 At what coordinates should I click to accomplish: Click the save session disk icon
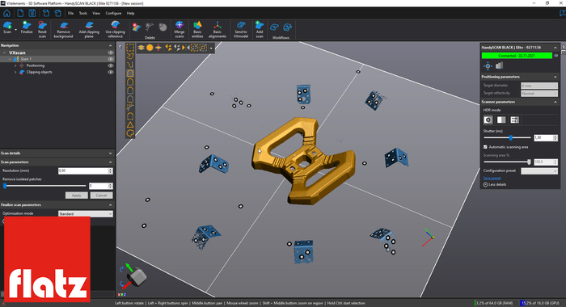pyautogui.click(x=32, y=14)
